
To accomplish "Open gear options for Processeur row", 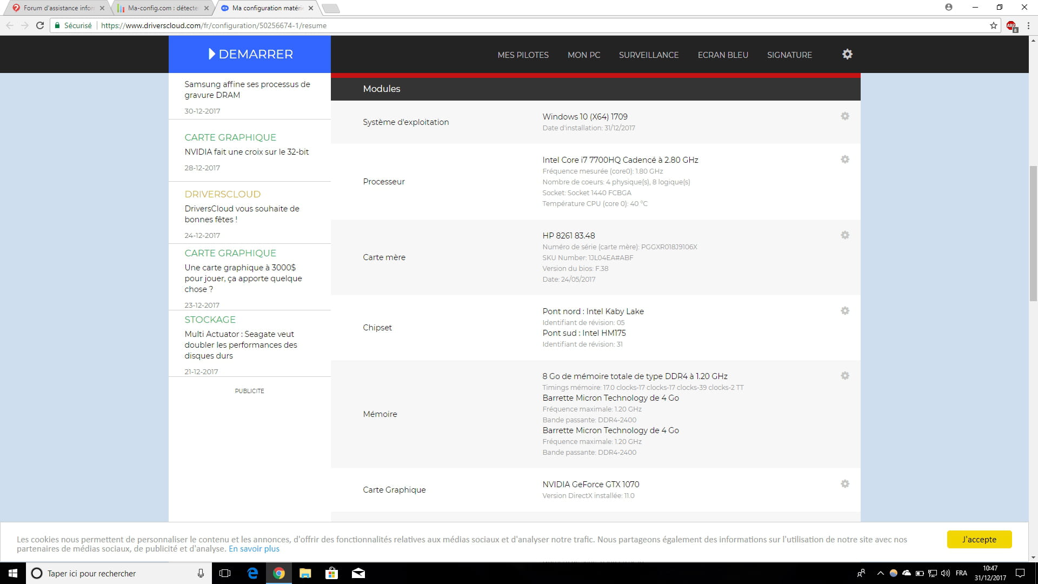I will (845, 160).
